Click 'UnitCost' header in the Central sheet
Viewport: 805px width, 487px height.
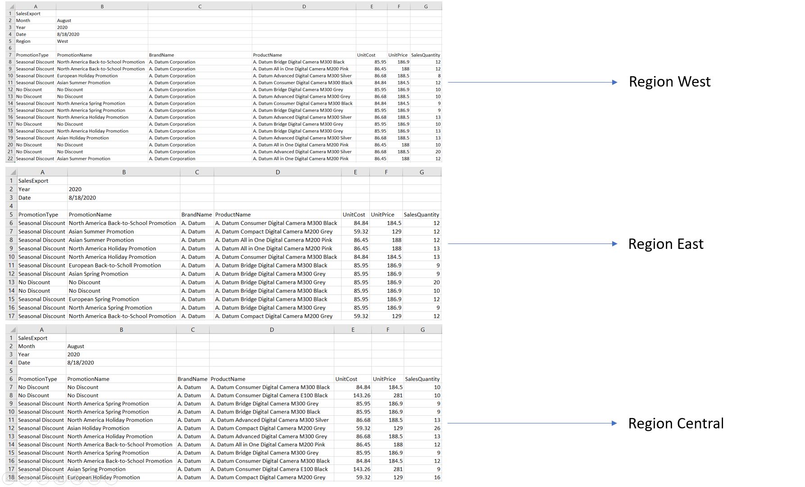[x=346, y=379]
